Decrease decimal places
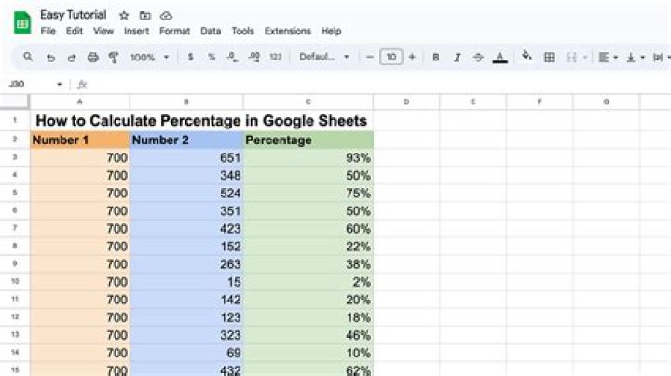Viewport: 671px width, 376px height. (x=233, y=57)
